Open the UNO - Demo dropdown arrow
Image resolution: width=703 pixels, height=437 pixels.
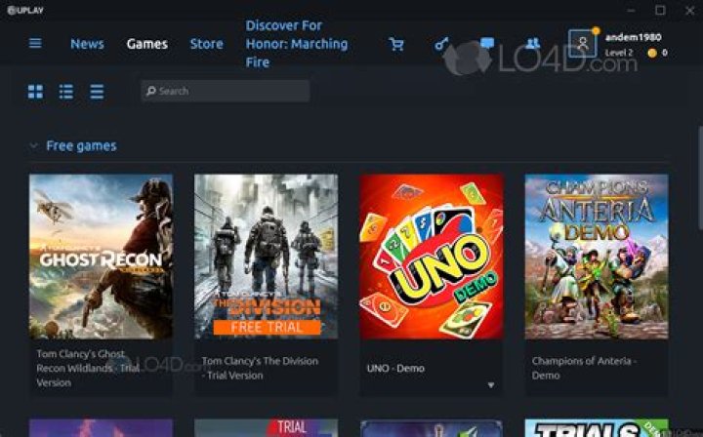point(491,385)
